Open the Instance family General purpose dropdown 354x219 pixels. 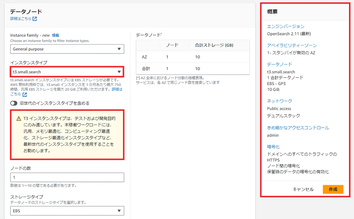pos(67,49)
